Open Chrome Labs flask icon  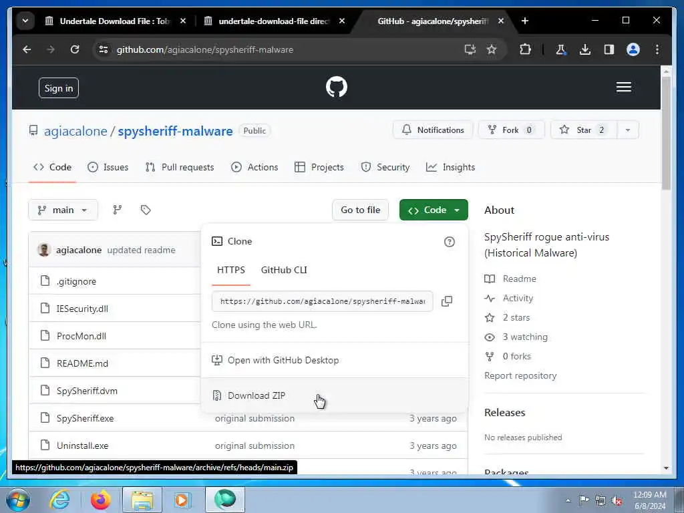pos(560,49)
